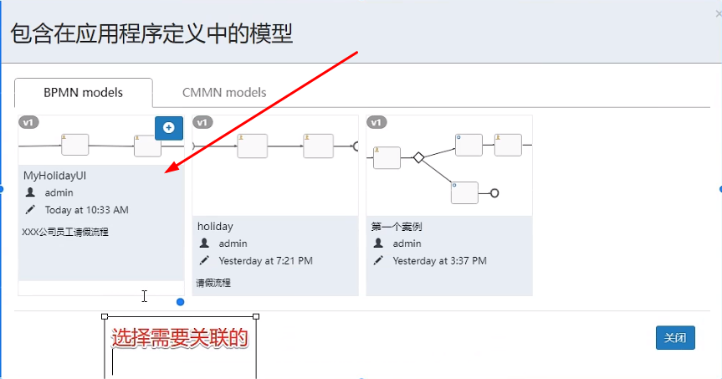Click the user icon under MyHolidayUI

(30, 192)
